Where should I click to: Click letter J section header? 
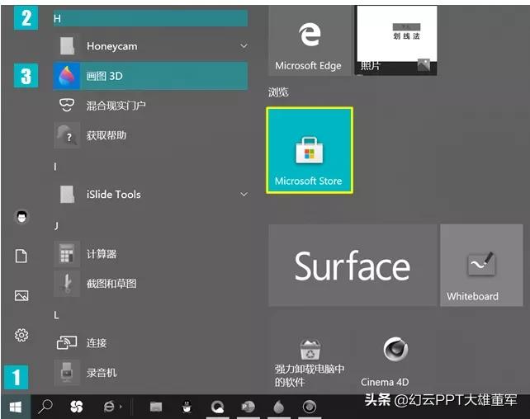(x=56, y=226)
